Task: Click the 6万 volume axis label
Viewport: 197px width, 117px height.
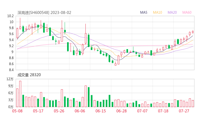Action: click(11, 93)
